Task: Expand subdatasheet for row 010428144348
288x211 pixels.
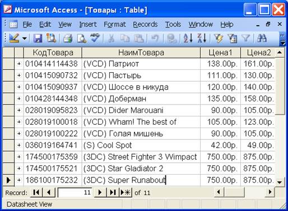Action: pyautogui.click(x=19, y=99)
